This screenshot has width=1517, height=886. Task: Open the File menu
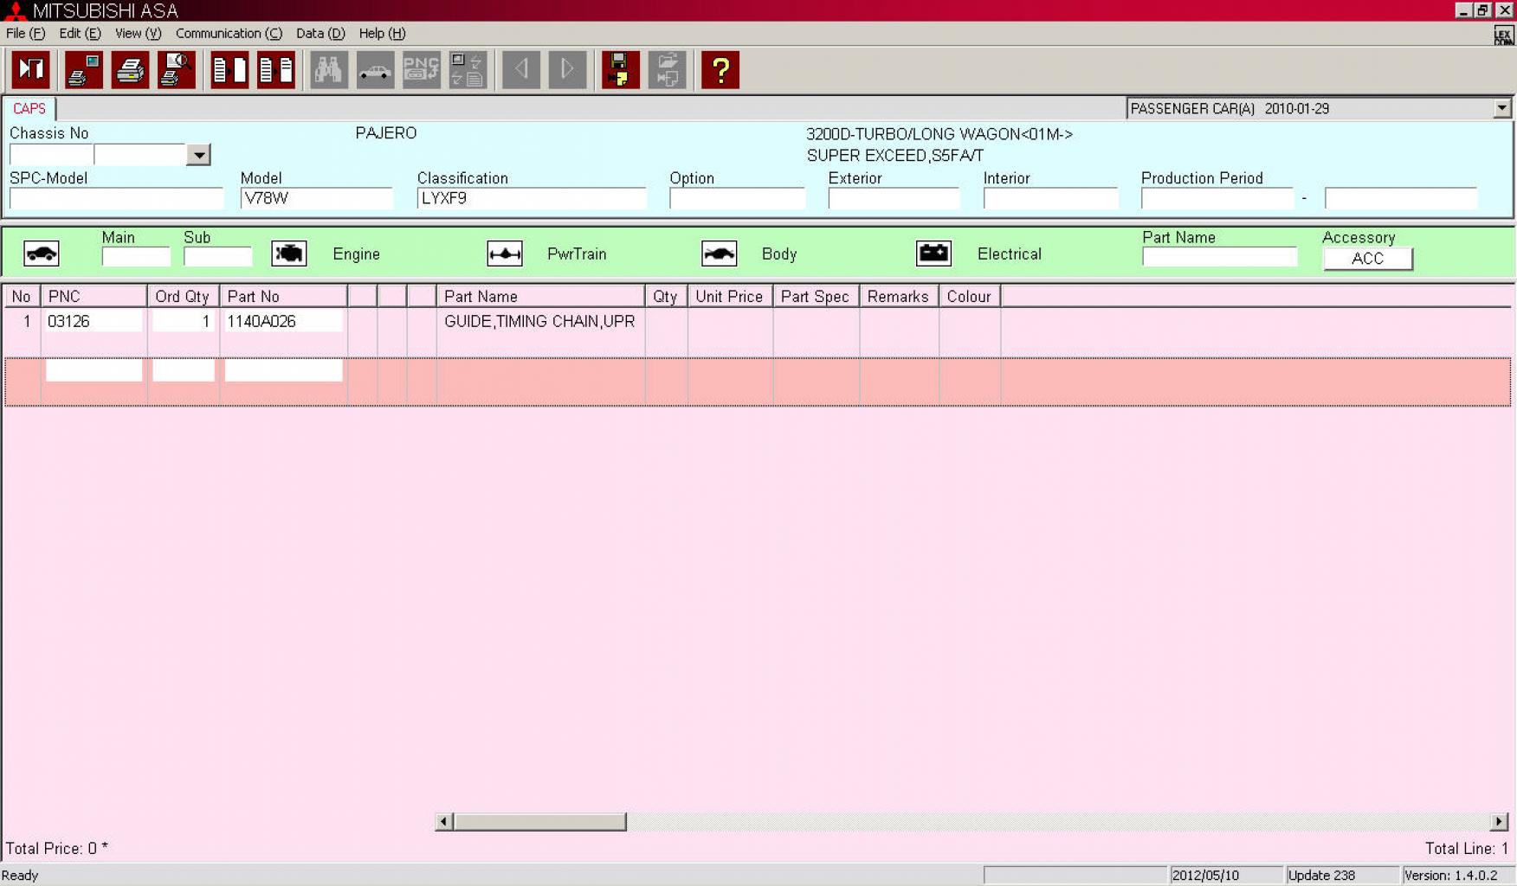[25, 34]
